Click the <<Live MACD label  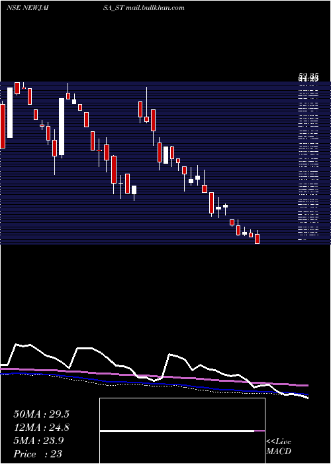pyautogui.click(x=279, y=446)
